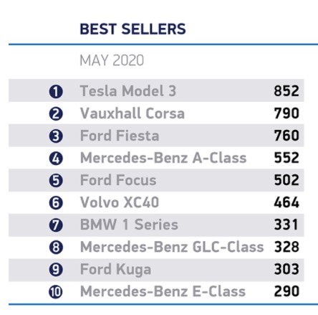318x315 pixels.
Task: Select the Vauxhall Corsa entry
Action: click(156, 113)
